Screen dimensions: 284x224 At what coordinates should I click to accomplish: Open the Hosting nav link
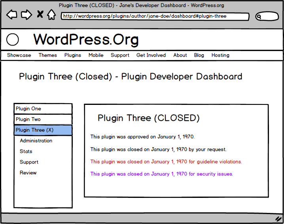[x=220, y=55]
